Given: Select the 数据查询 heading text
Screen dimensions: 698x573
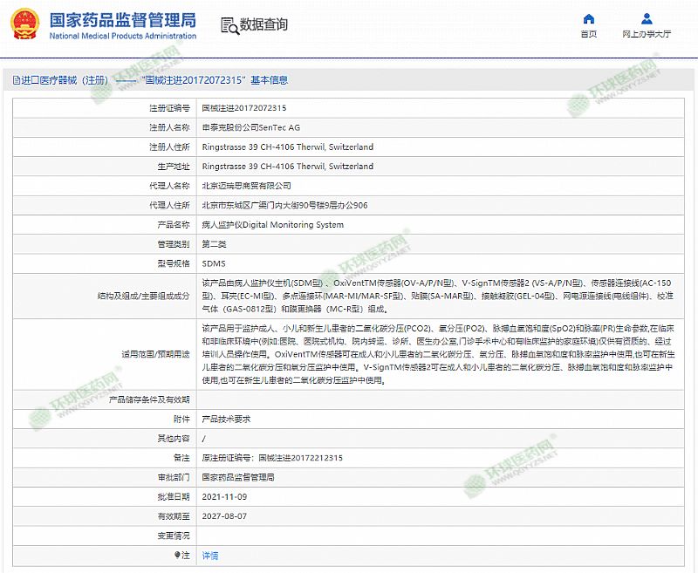Looking at the screenshot, I should pyautogui.click(x=263, y=24).
